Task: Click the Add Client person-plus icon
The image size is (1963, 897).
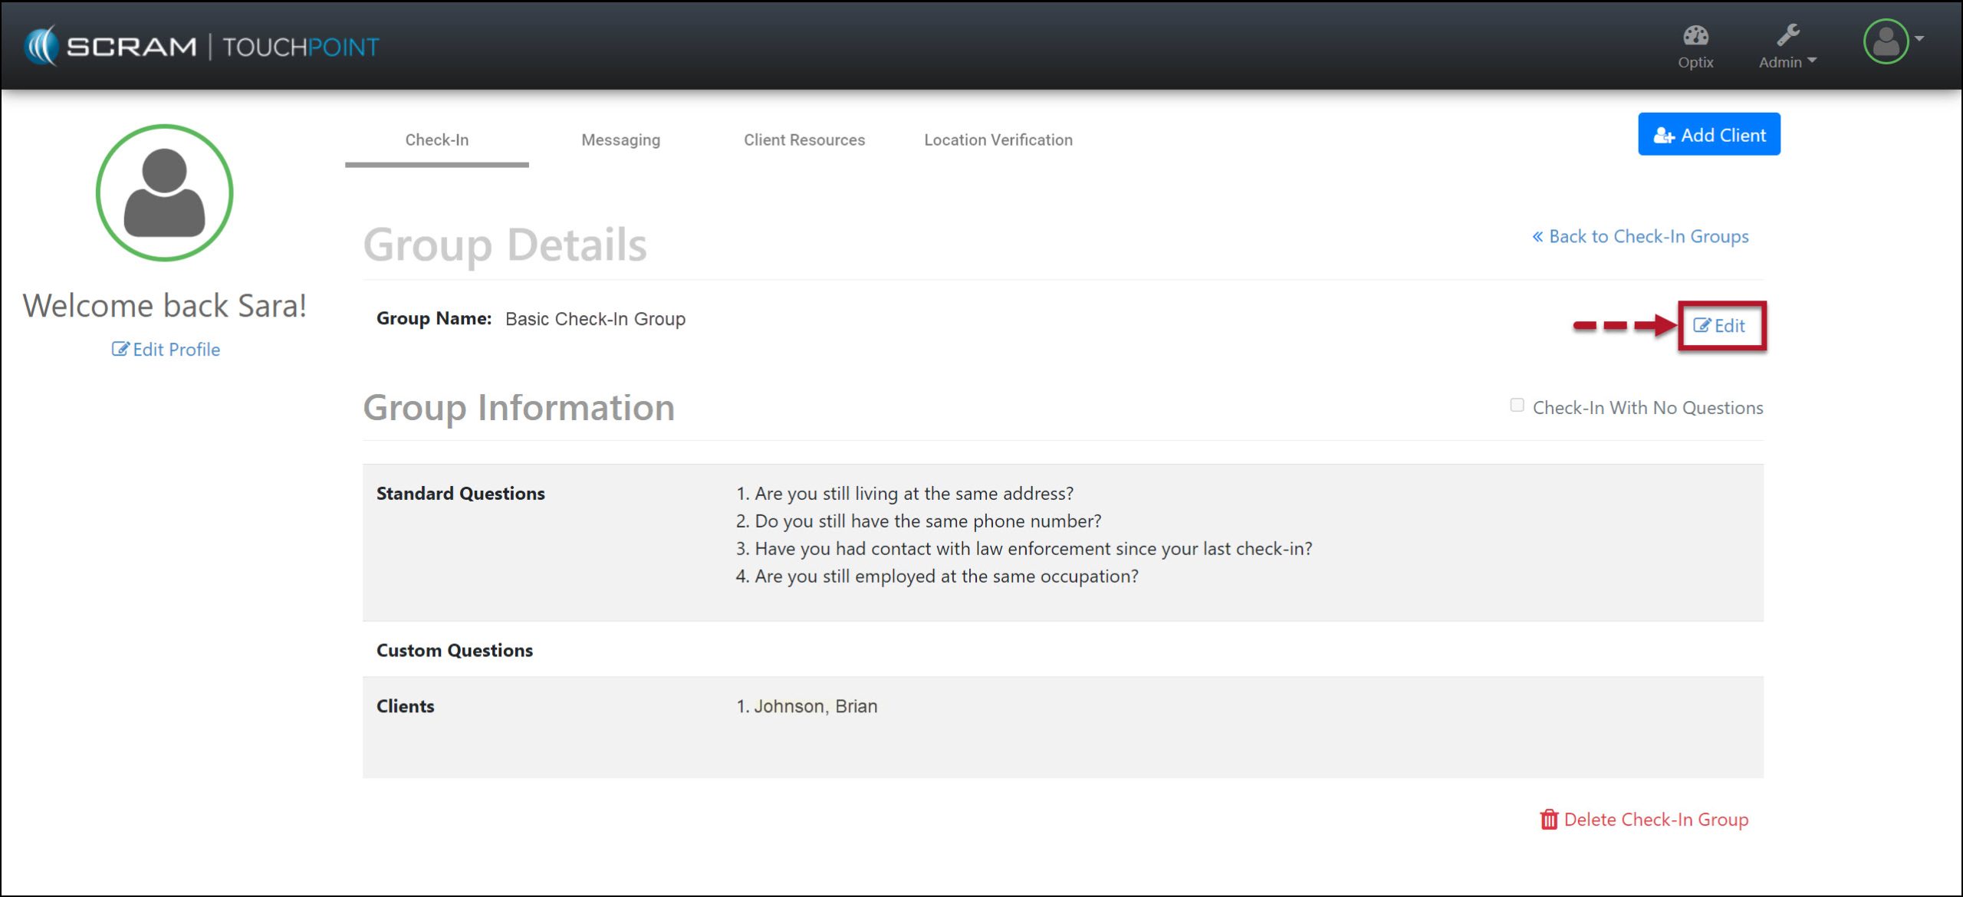Action: point(1663,136)
